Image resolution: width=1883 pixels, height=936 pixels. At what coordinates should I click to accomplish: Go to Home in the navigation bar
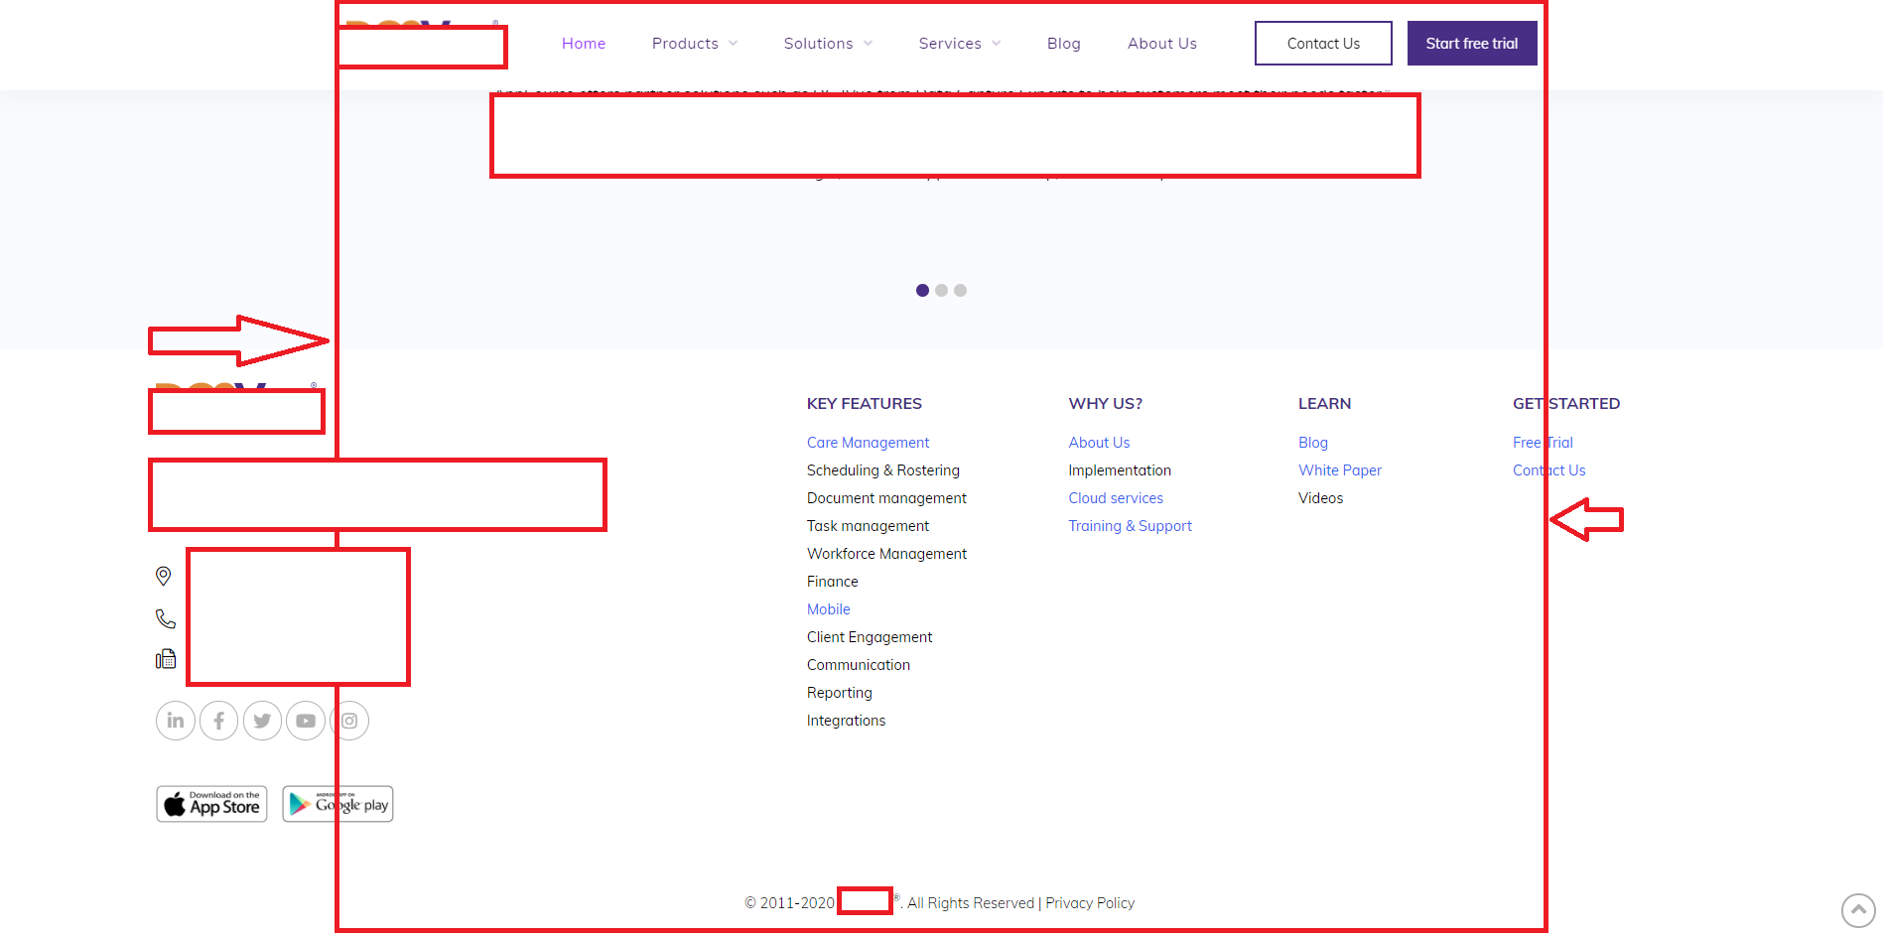coord(584,44)
